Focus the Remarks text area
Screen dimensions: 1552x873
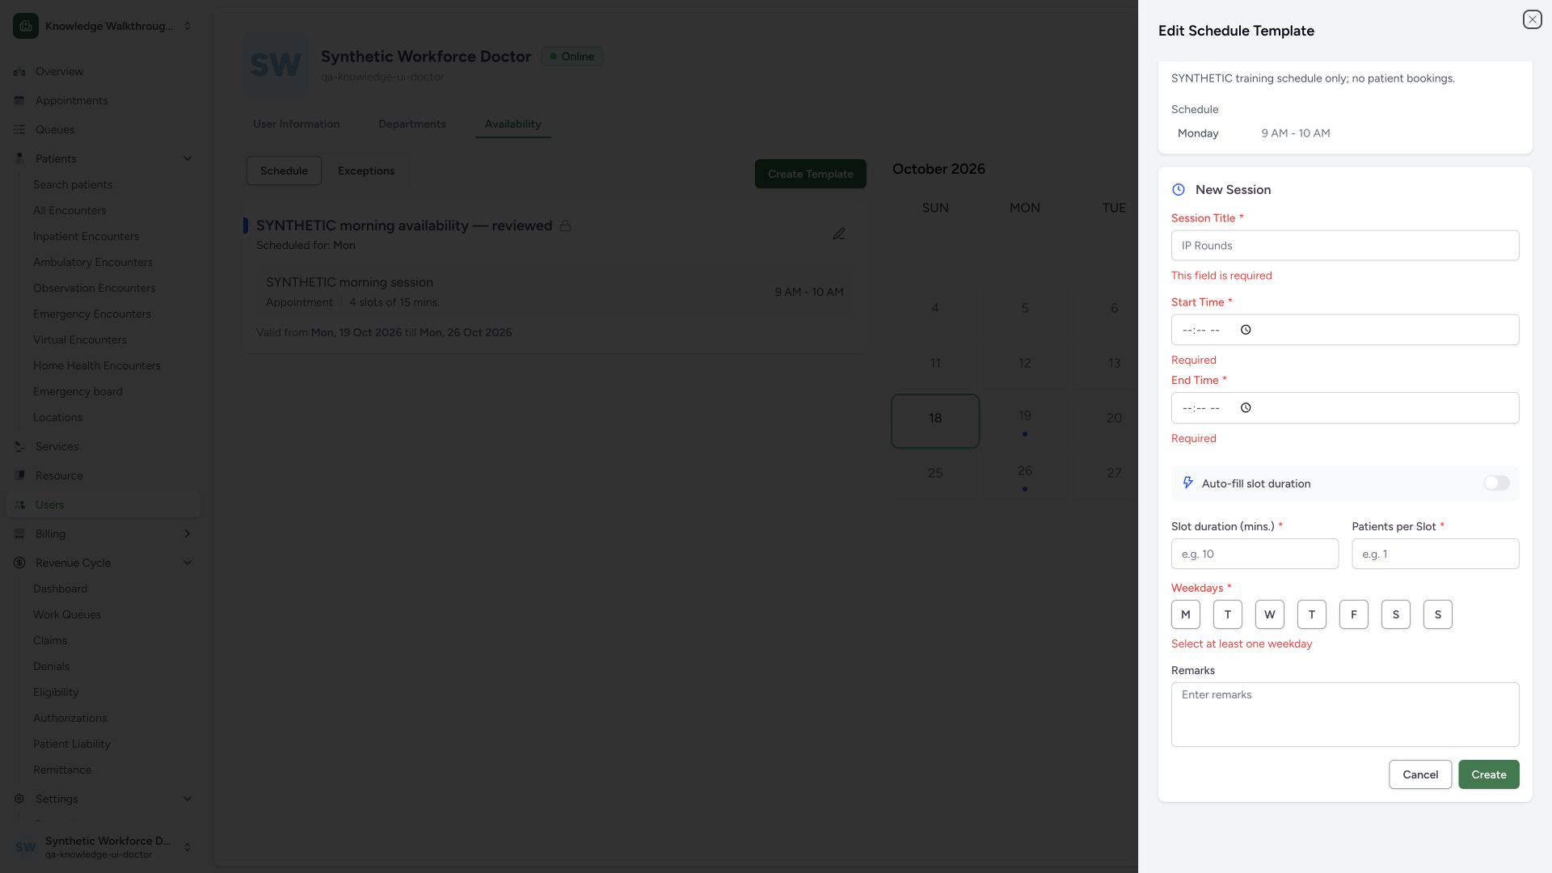[x=1345, y=715]
